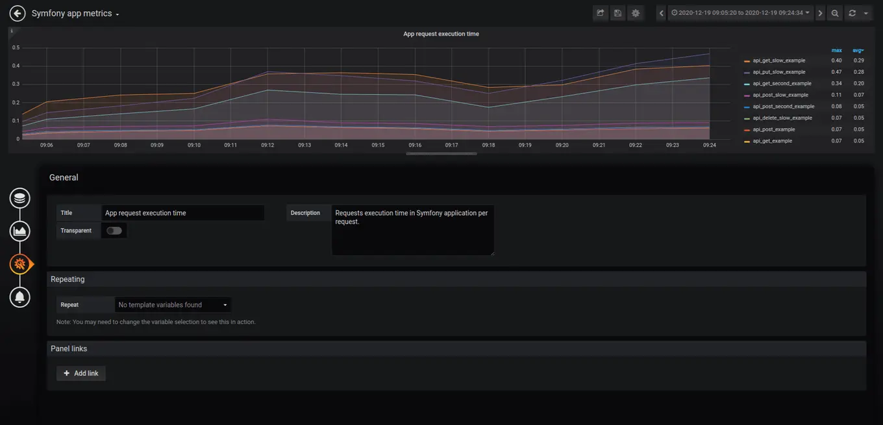The image size is (883, 425).
Task: Open dashboard settings gear icon
Action: click(x=636, y=13)
